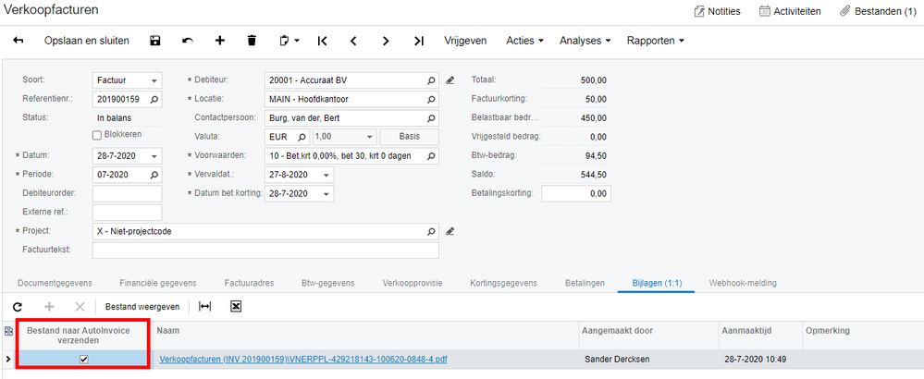Search the Periode lookup icon
The width and height of the screenshot is (924, 379).
(154, 175)
